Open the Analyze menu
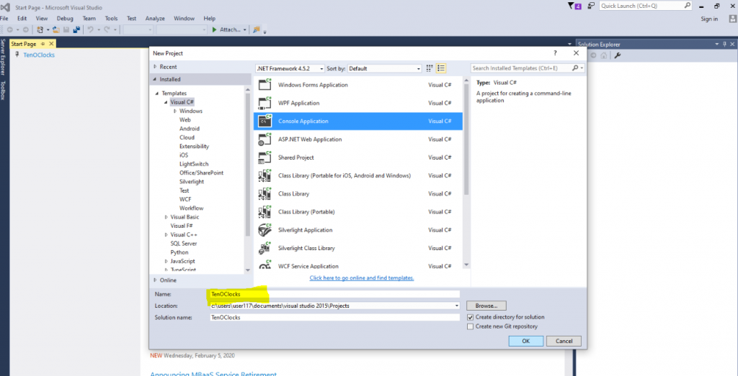 tap(155, 18)
